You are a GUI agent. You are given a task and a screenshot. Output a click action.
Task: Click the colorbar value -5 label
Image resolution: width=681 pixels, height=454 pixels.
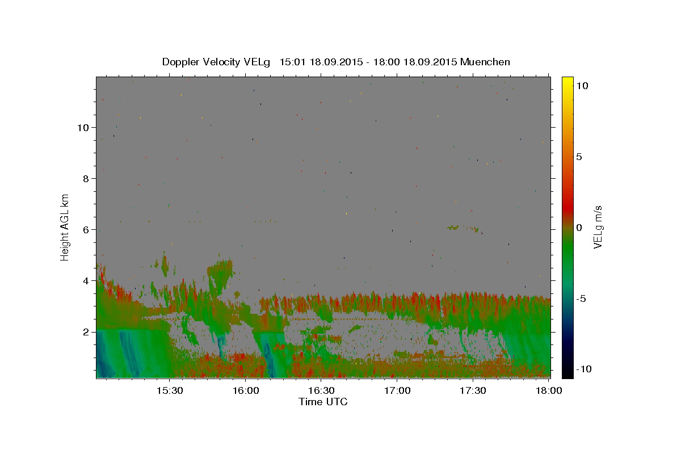581,299
